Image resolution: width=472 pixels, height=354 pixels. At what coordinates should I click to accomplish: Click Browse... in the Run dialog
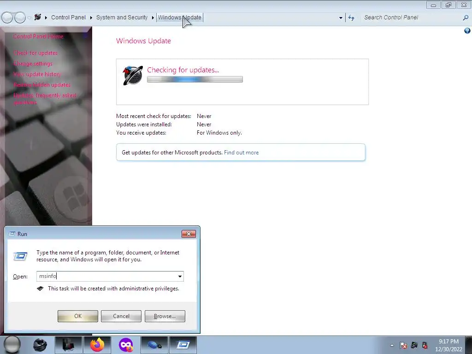click(x=165, y=316)
